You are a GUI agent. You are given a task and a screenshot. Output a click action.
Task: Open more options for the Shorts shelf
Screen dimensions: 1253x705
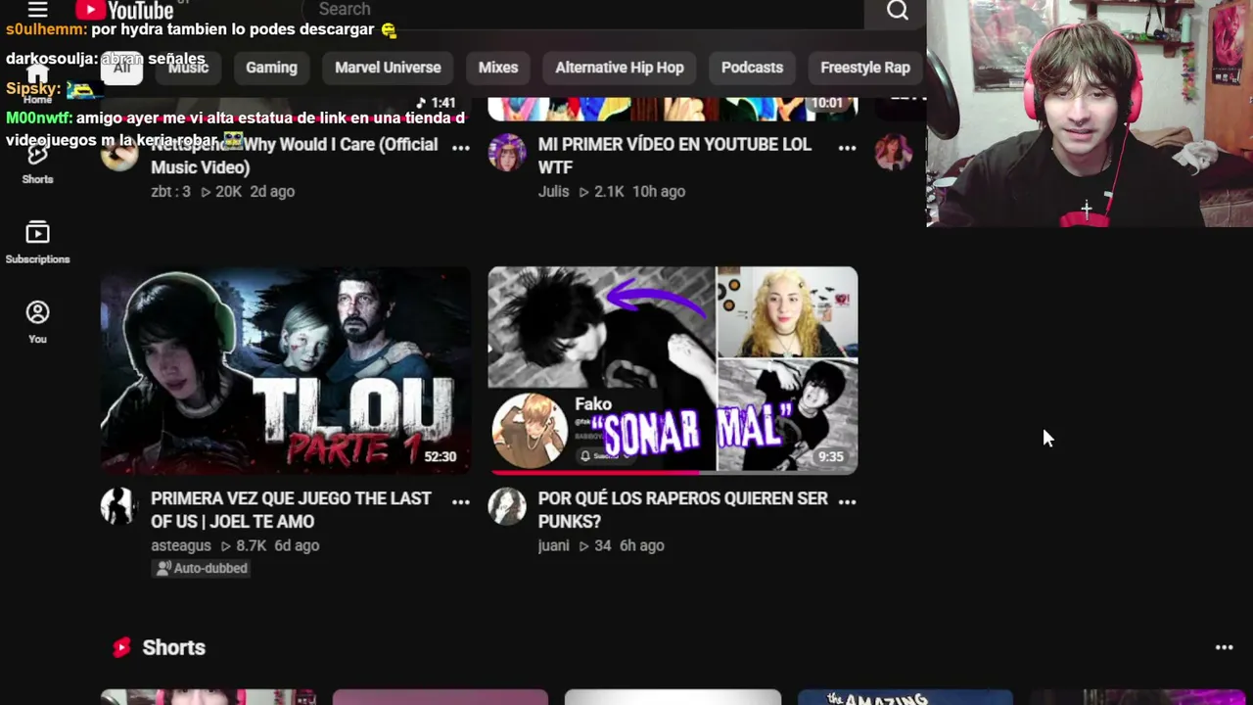[1224, 647]
